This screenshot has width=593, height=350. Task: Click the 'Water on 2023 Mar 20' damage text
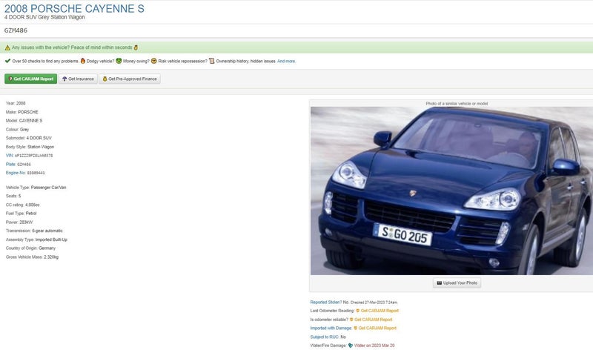pos(374,346)
